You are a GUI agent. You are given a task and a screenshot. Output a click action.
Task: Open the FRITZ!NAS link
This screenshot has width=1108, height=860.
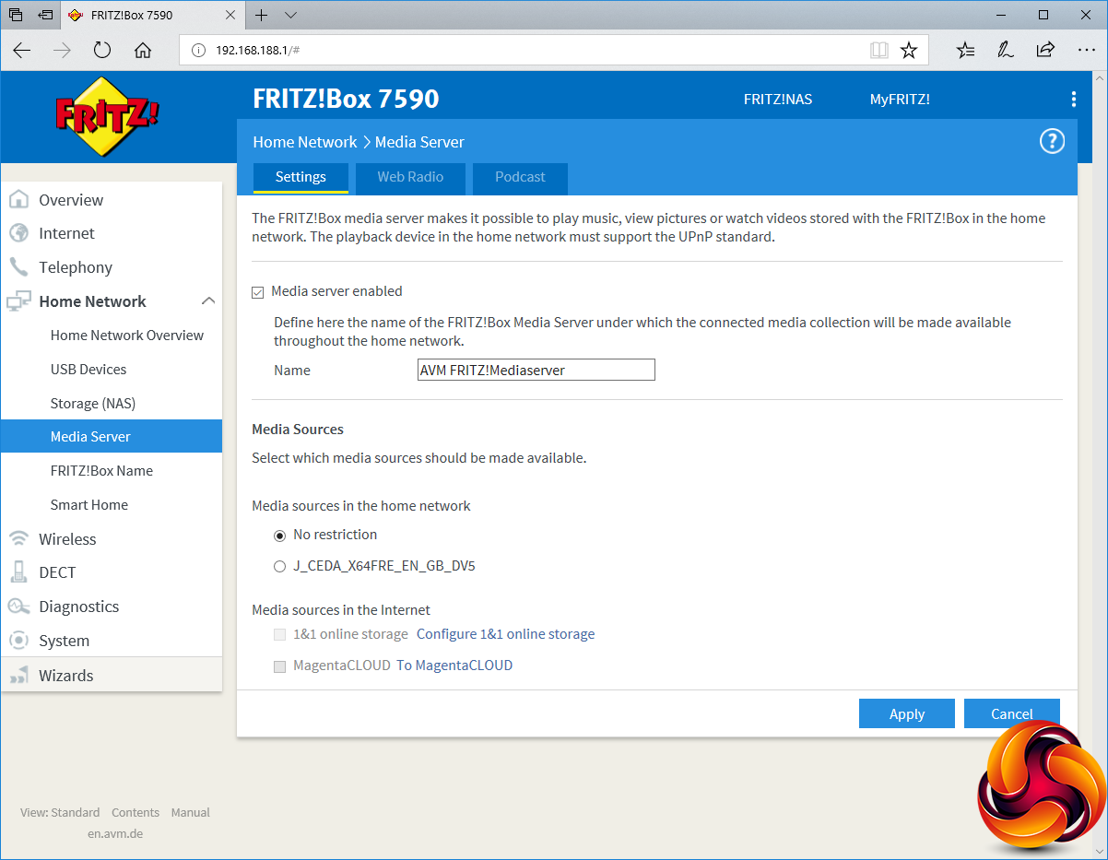[778, 100]
